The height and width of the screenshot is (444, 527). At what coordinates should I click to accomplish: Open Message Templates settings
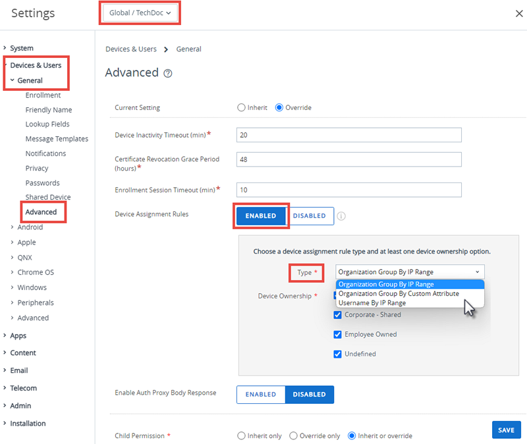coord(57,139)
